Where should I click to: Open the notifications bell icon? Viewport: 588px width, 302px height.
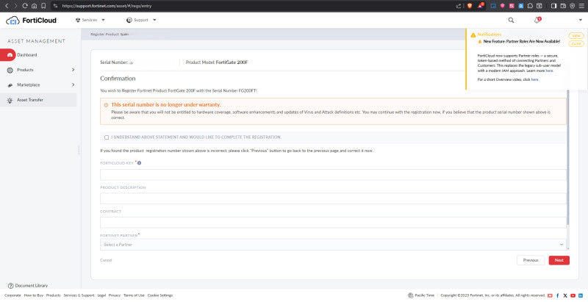[x=537, y=20]
